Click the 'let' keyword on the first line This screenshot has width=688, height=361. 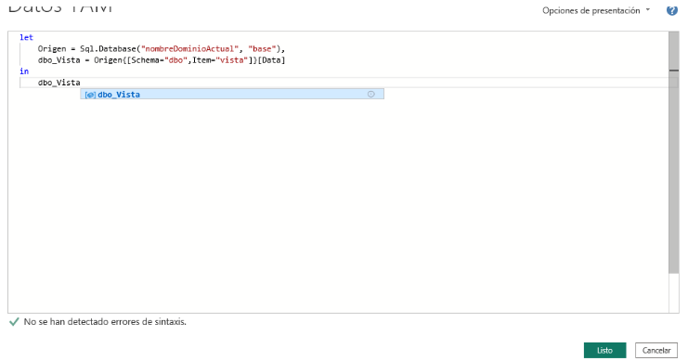click(x=26, y=37)
